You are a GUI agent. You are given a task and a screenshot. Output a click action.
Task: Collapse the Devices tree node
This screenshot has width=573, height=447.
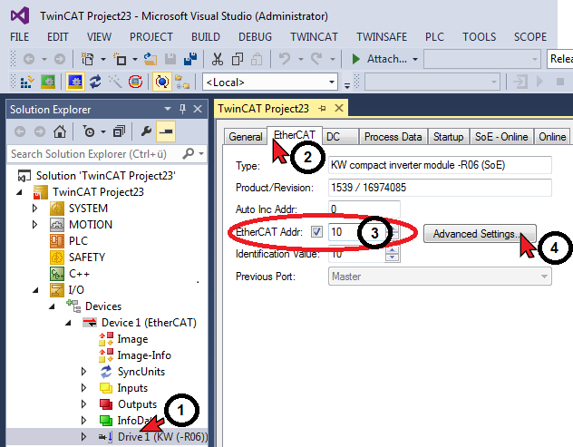(52, 306)
